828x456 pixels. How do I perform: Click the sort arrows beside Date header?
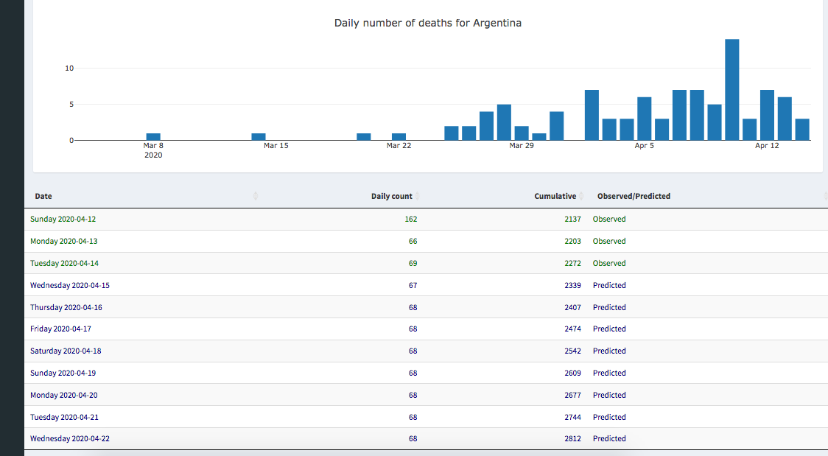[x=256, y=196]
